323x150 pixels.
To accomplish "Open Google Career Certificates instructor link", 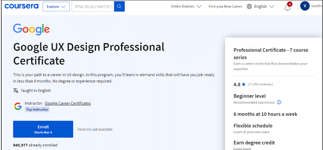I will pyautogui.click(x=68, y=103).
